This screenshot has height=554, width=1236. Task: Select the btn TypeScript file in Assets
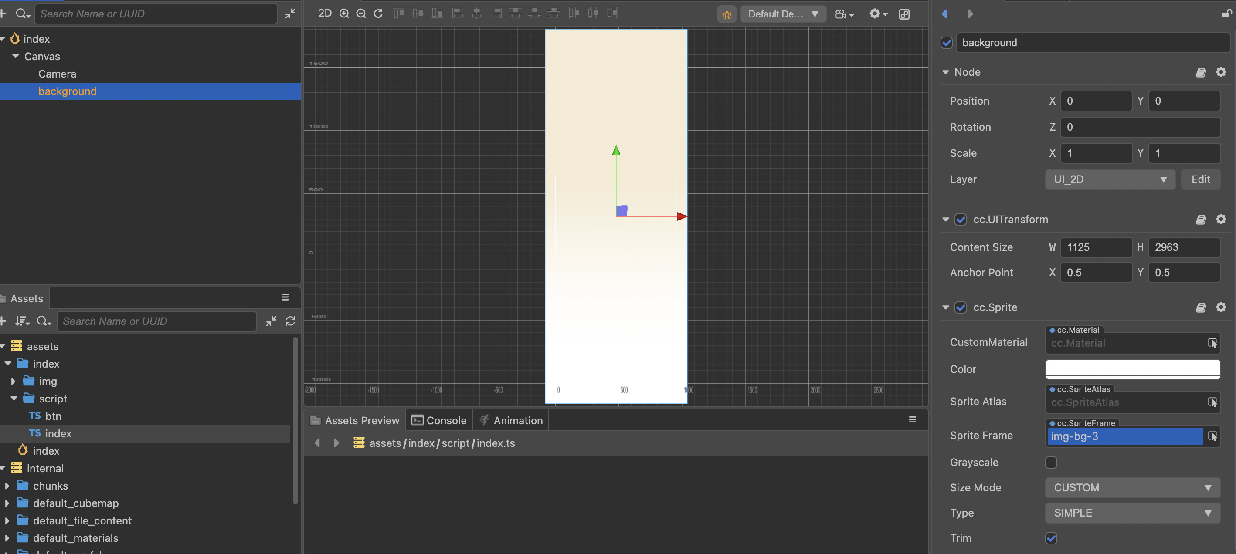tap(53, 416)
